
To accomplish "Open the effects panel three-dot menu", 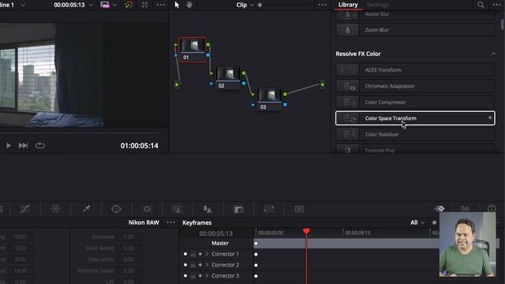I will [x=497, y=5].
